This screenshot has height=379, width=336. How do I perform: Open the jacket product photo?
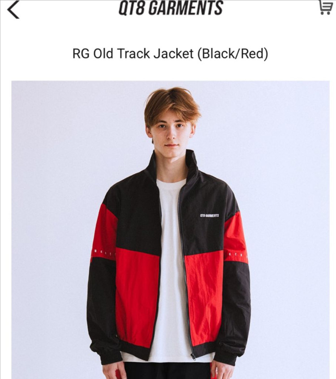coord(170,230)
